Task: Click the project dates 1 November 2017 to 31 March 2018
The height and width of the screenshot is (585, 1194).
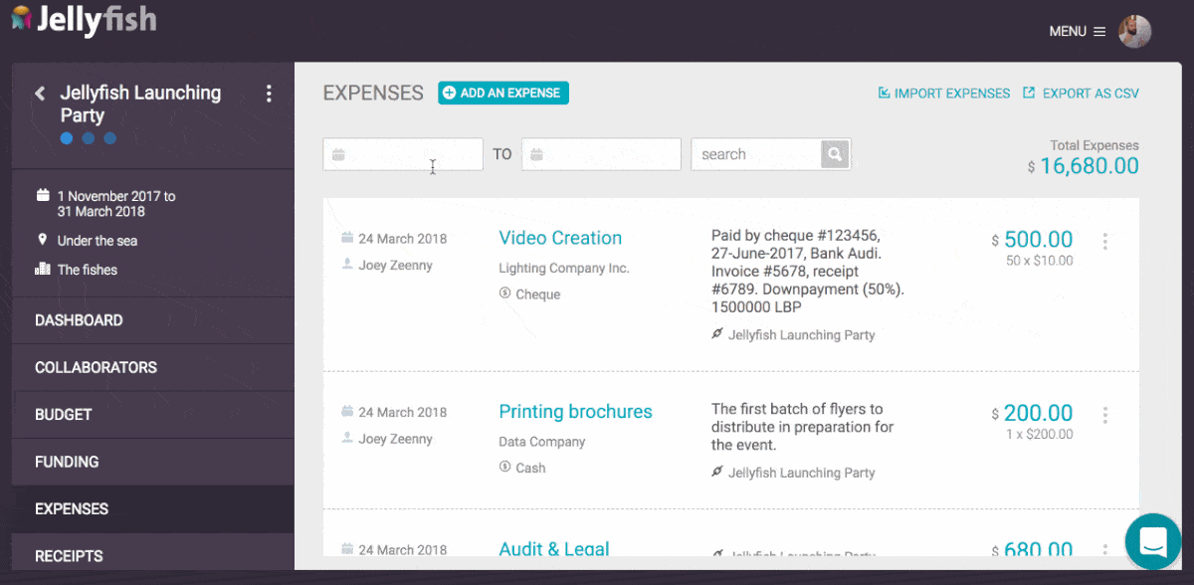Action: point(116,204)
